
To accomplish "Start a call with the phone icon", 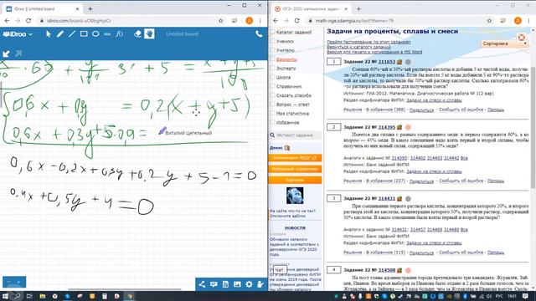I will [259, 33].
